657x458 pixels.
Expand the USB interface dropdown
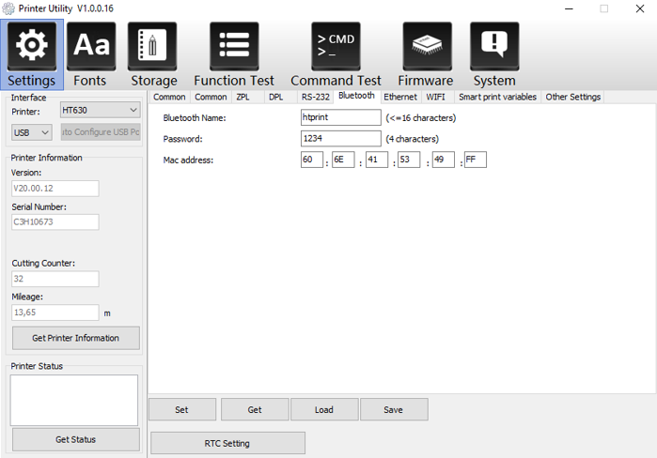(32, 132)
